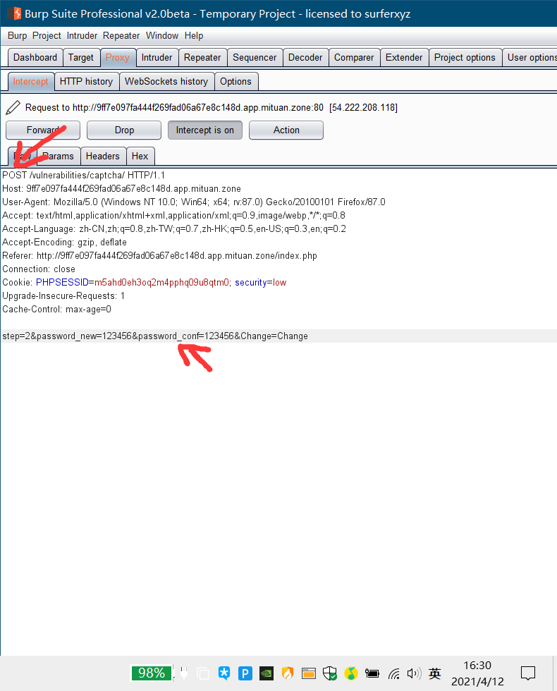Click the Accept-Encoding: gzip, deflate line

[64, 242]
